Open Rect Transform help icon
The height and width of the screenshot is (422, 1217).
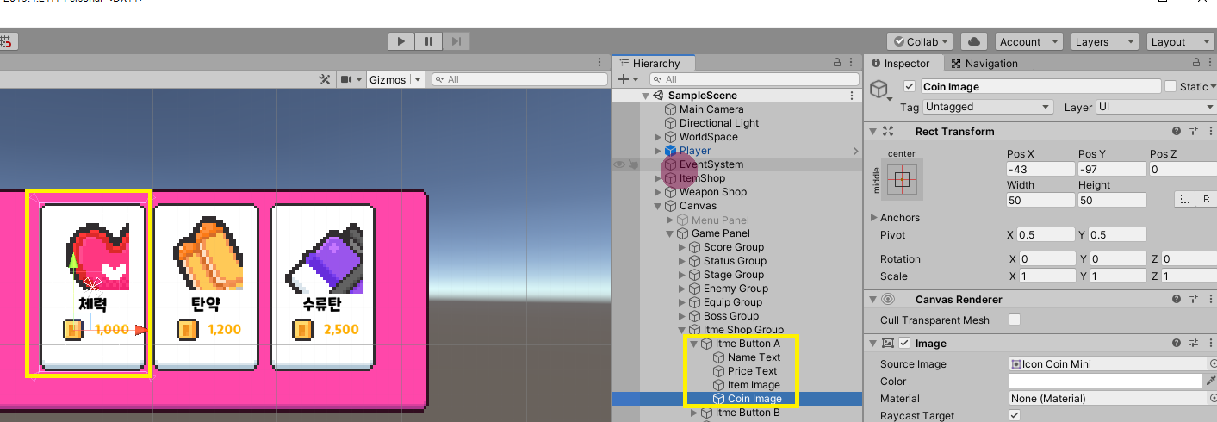pos(1177,132)
